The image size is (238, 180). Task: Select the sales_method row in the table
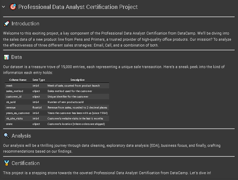coord(57,91)
